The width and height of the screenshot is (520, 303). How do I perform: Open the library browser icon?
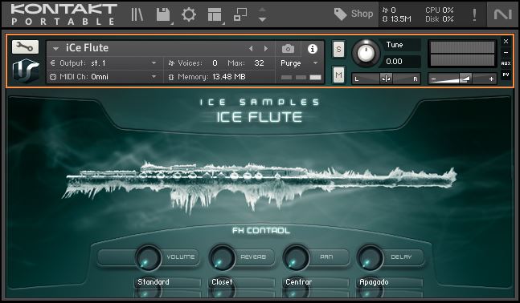tap(137, 14)
